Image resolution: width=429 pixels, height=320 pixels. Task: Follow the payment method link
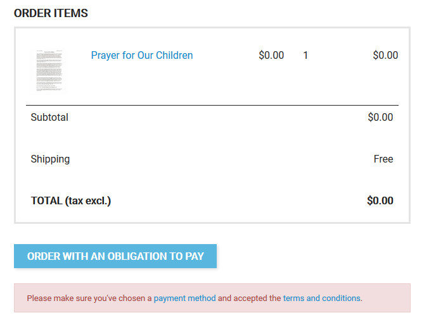[x=184, y=298]
